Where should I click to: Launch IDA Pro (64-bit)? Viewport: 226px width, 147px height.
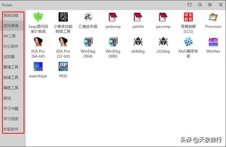pyautogui.click(x=38, y=42)
